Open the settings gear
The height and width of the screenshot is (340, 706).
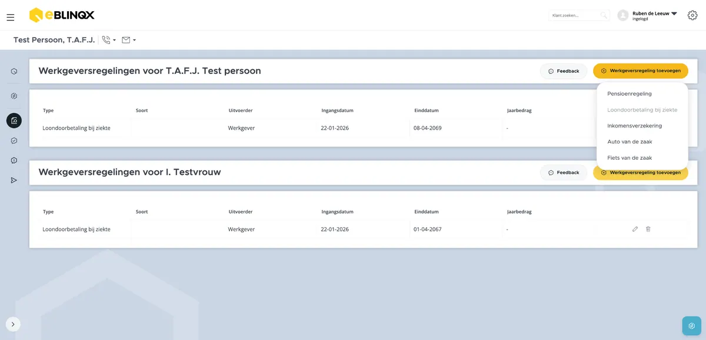click(692, 15)
